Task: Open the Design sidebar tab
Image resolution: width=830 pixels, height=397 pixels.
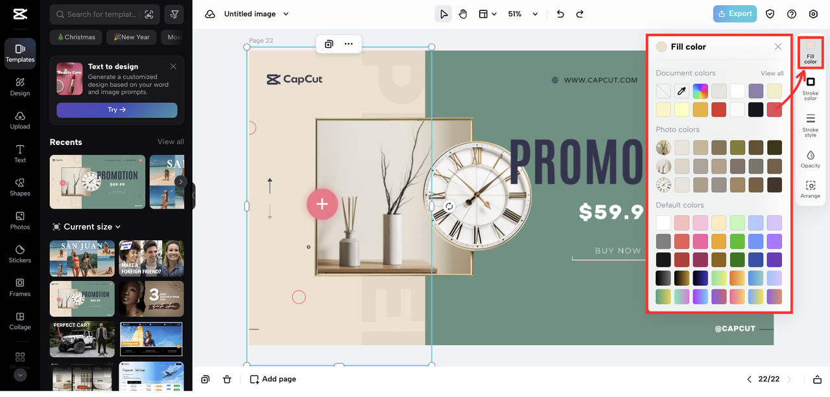Action: pyautogui.click(x=20, y=87)
